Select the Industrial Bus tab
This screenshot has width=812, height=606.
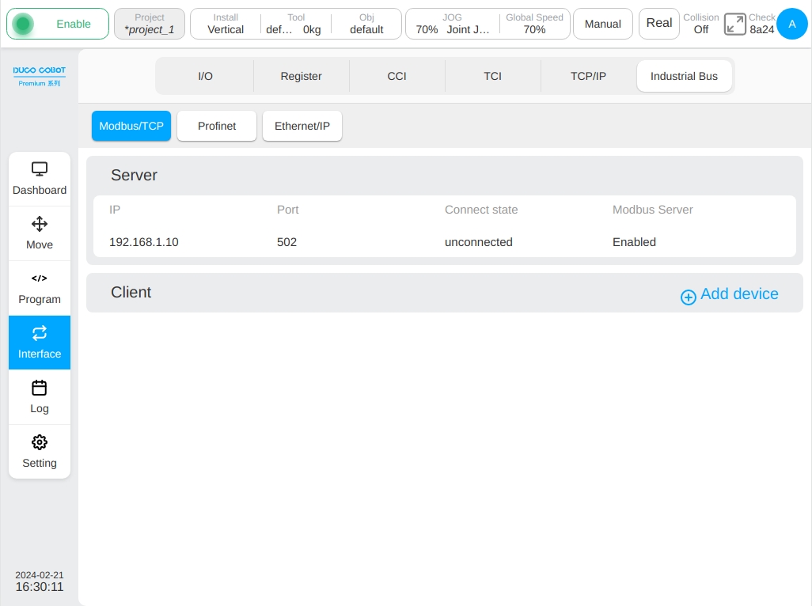(x=684, y=76)
